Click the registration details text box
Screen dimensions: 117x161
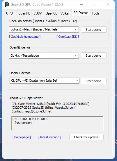coord(57,123)
